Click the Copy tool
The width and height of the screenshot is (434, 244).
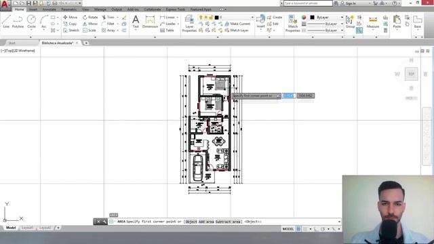pos(70,24)
